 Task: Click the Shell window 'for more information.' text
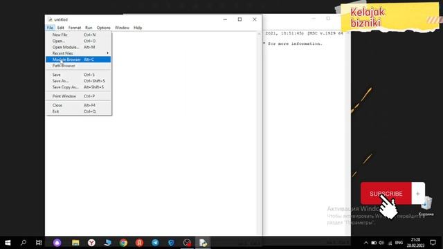click(x=295, y=44)
